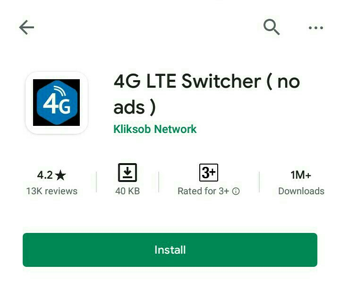Tap the download size box icon
Viewport: 340px width, 281px height.
(127, 173)
